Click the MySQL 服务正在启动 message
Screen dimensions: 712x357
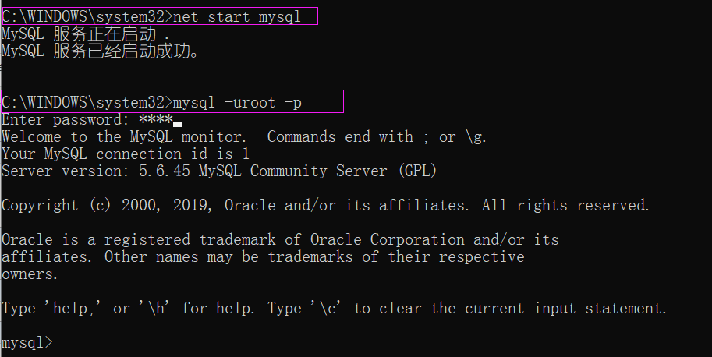pyautogui.click(x=86, y=34)
